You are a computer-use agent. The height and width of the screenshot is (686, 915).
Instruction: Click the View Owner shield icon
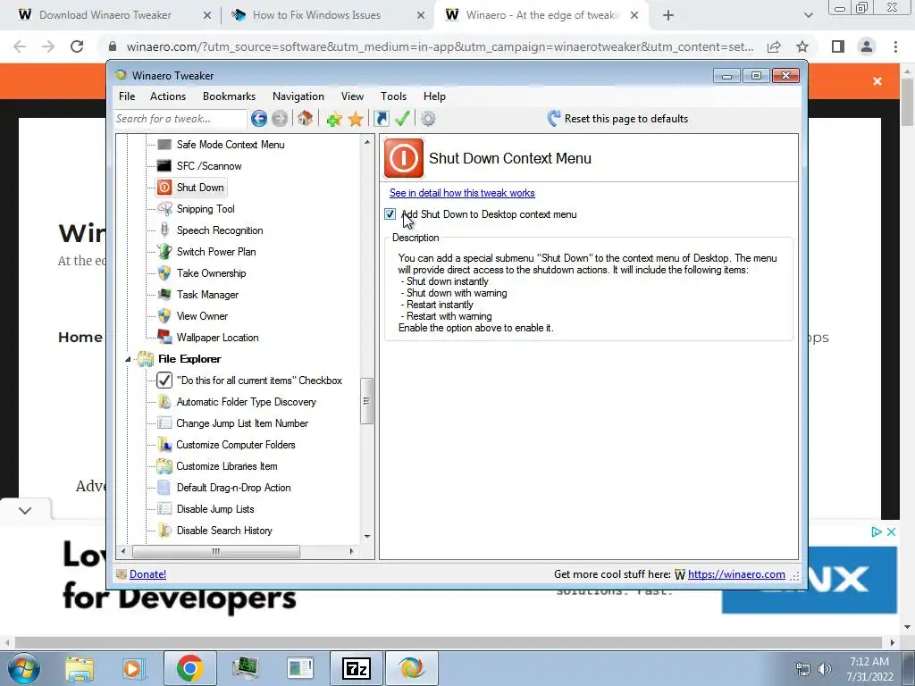click(164, 316)
